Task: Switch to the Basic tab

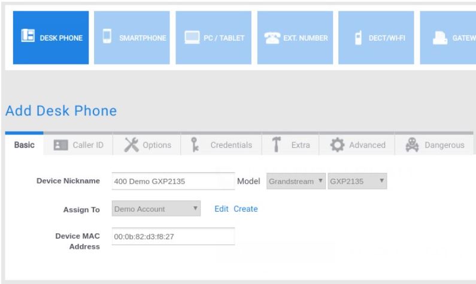Action: pyautogui.click(x=24, y=145)
